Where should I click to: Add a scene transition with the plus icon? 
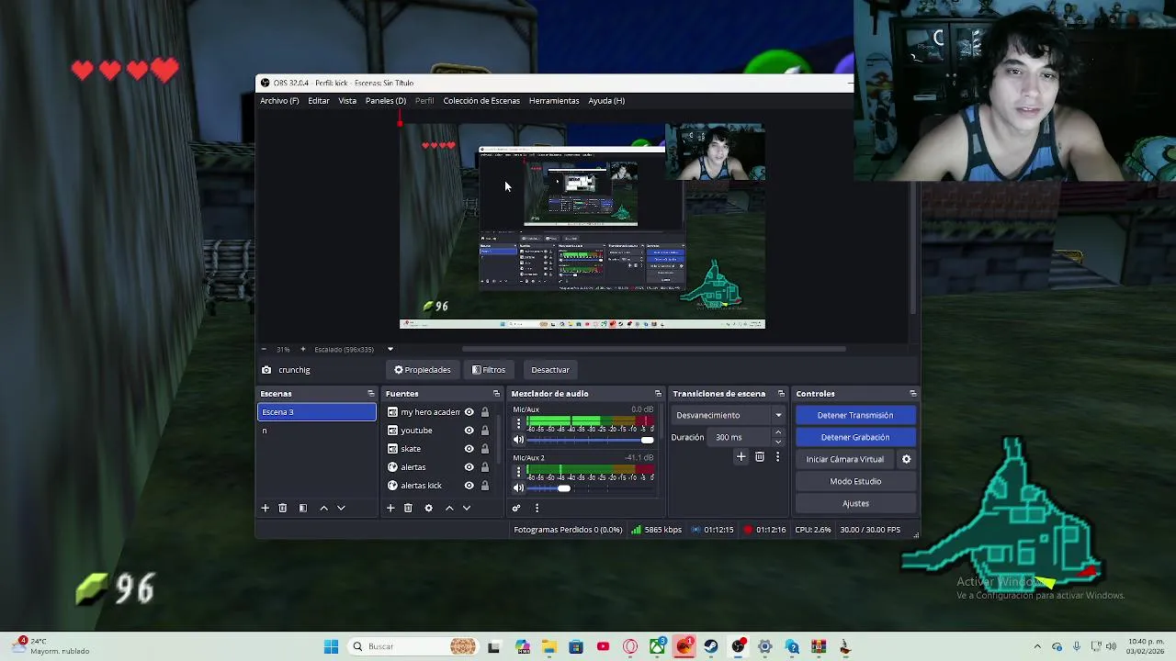pos(741,456)
